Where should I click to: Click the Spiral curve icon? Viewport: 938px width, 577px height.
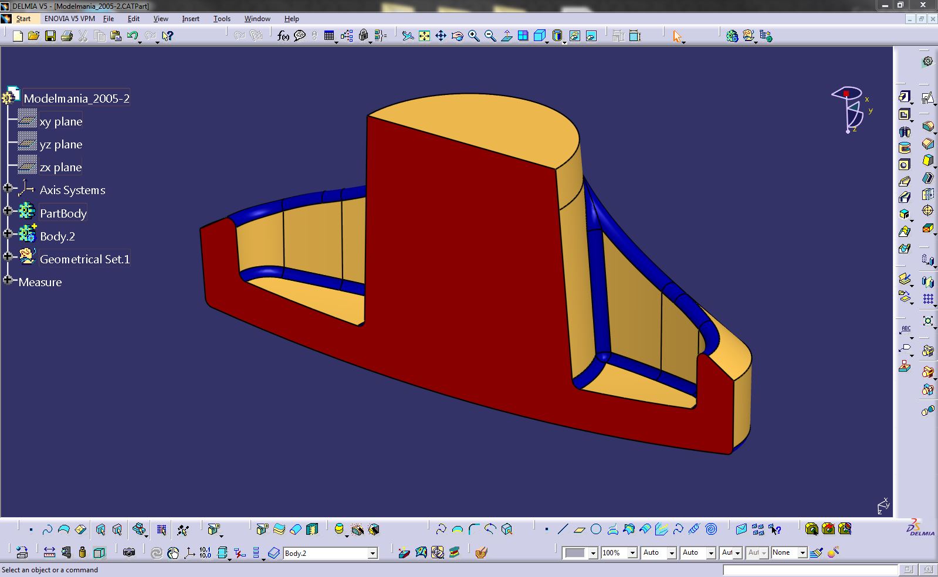(711, 530)
